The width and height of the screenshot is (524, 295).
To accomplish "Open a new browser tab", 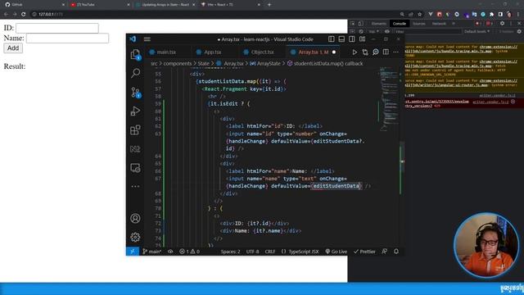I will coord(269,5).
